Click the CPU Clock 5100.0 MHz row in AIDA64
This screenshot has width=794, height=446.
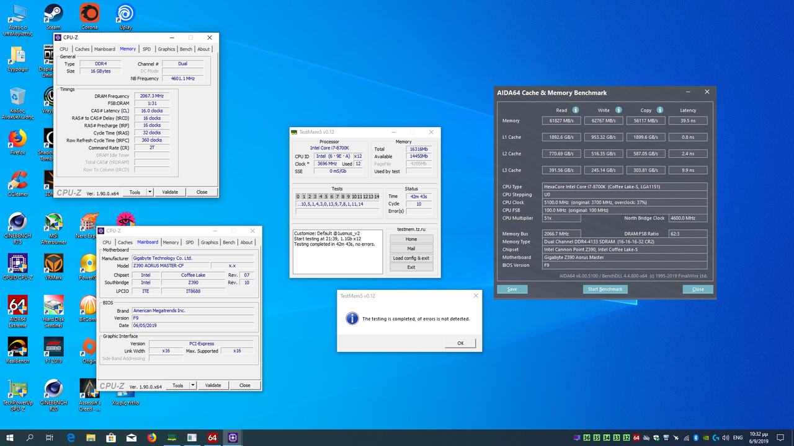click(x=625, y=202)
